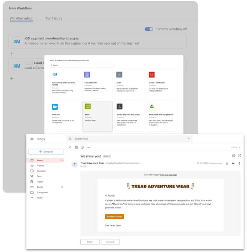Viewport: 247px width, 252px height.
Task: Open the Snoozed folder
Action: click(41, 171)
